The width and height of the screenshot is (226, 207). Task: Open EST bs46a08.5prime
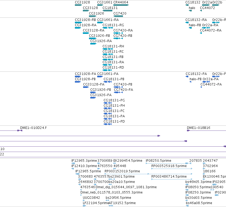pyautogui.click(x=187, y=206)
